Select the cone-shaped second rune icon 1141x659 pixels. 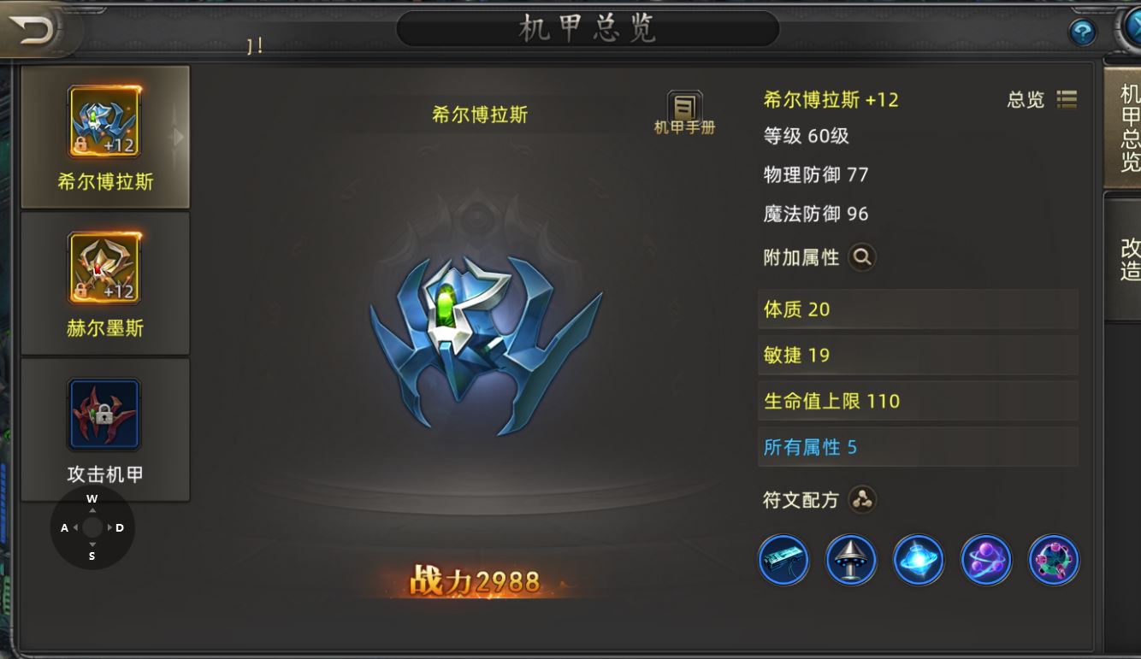tap(851, 561)
